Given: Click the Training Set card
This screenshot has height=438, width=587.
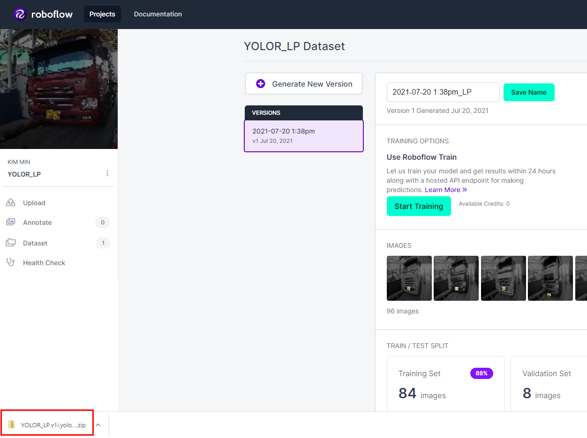Looking at the screenshot, I should 446,384.
